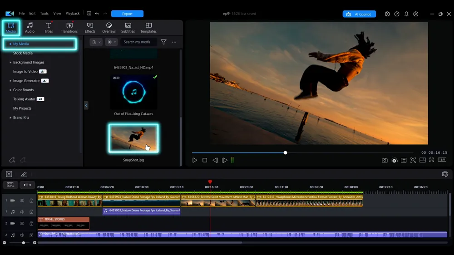Screen dimensions: 454x255
Task: Select Stock Media in the sidebar
Action: (x=23, y=53)
